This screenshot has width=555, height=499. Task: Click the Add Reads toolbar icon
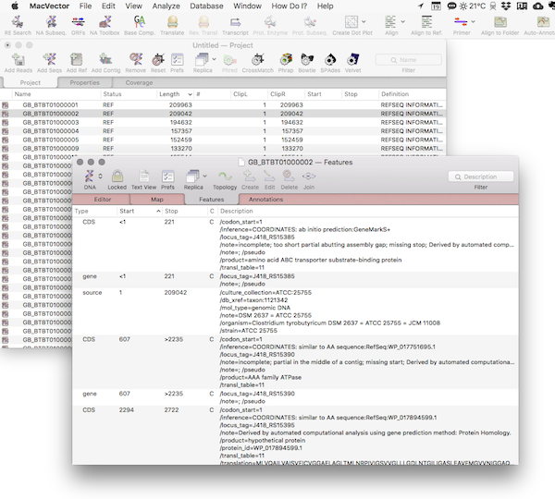point(18,59)
